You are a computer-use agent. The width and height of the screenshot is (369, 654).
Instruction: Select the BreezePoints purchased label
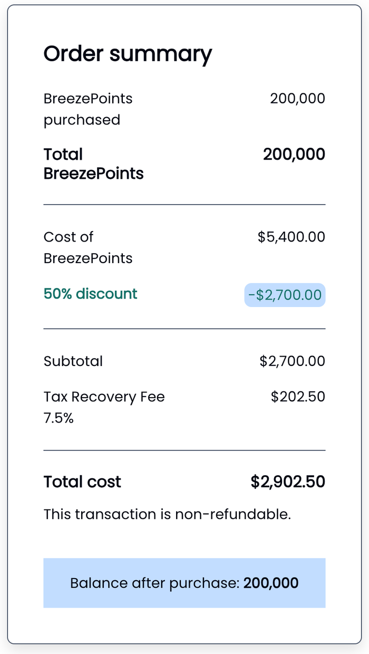[x=88, y=109]
